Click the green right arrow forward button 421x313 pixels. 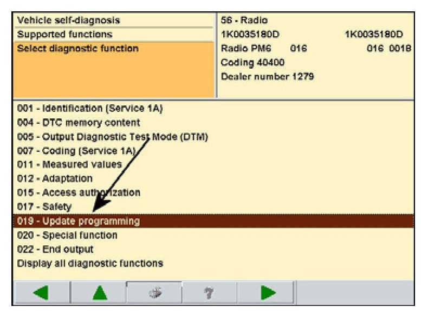267,294
